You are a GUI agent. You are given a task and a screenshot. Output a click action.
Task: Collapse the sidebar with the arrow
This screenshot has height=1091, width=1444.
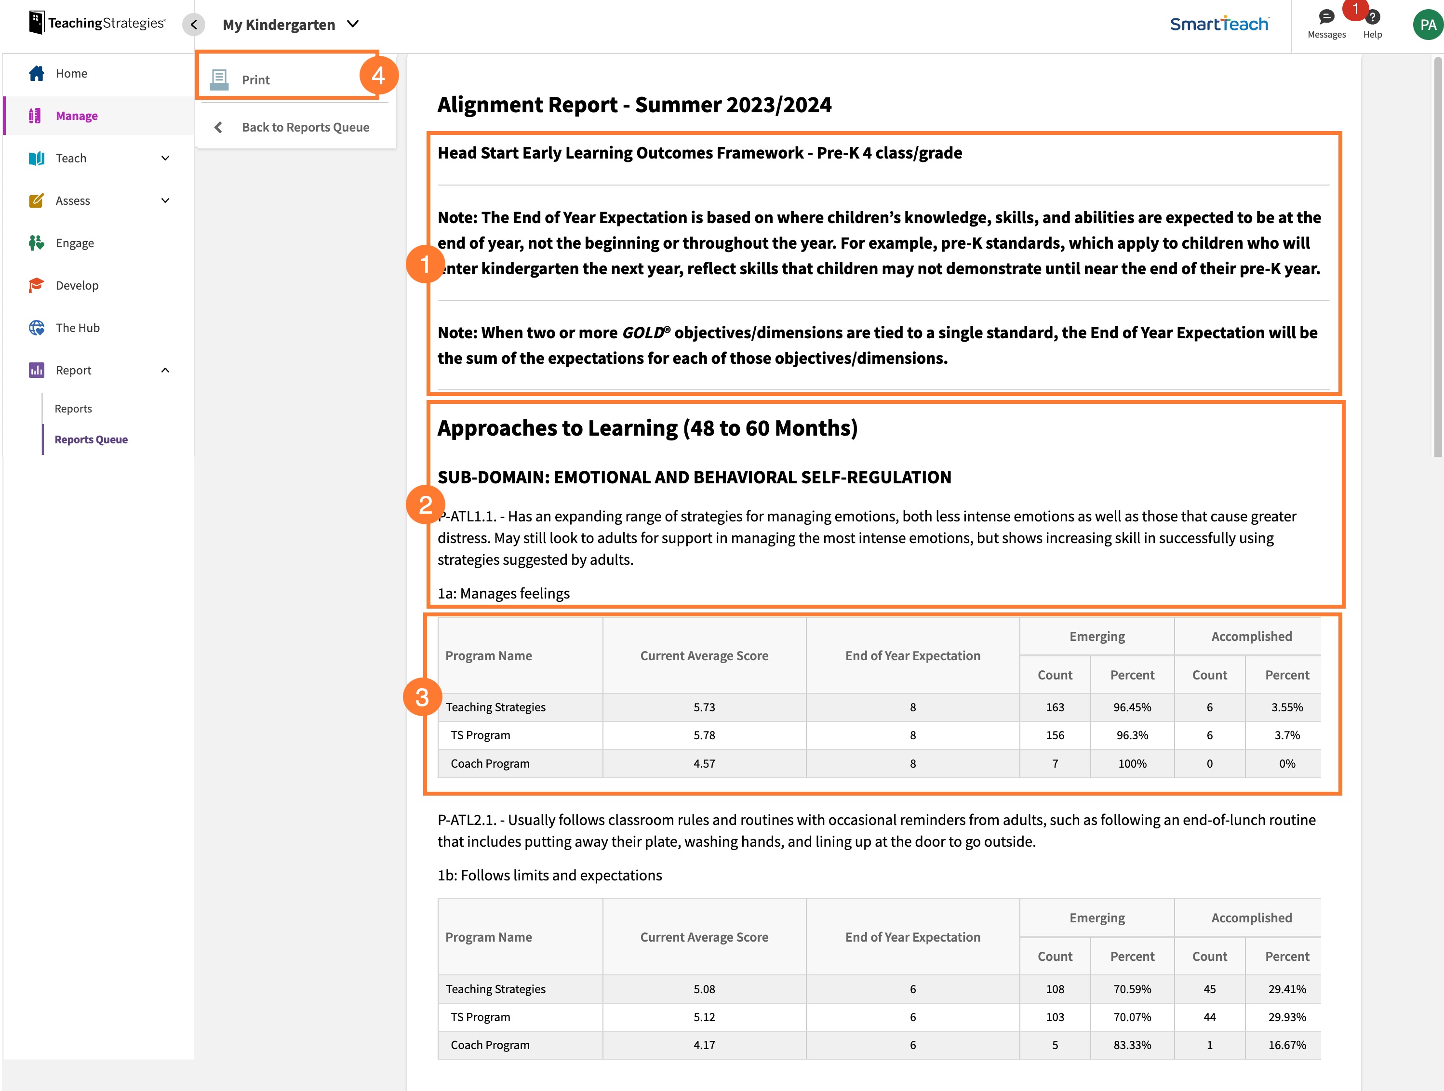193,24
